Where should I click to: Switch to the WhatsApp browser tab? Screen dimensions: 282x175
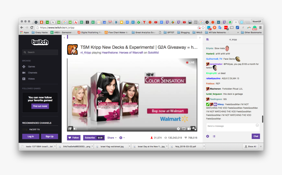(230, 22)
